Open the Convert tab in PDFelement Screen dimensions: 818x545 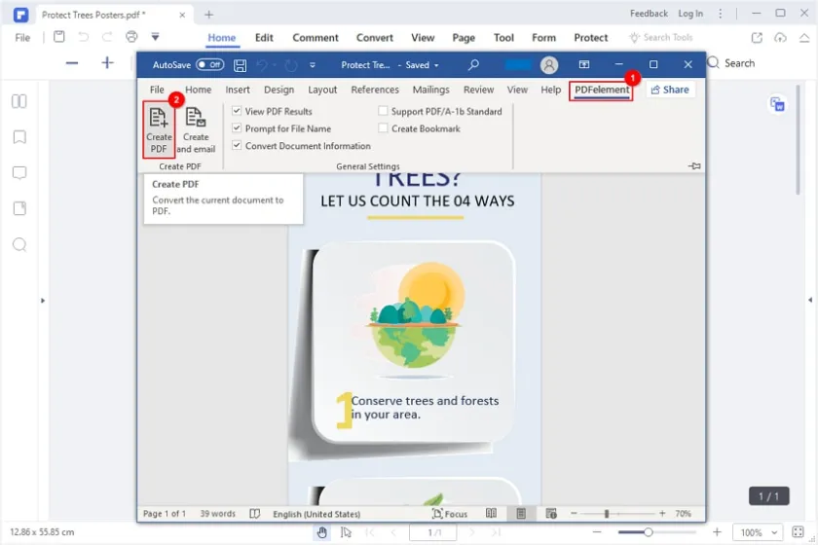pyautogui.click(x=374, y=38)
